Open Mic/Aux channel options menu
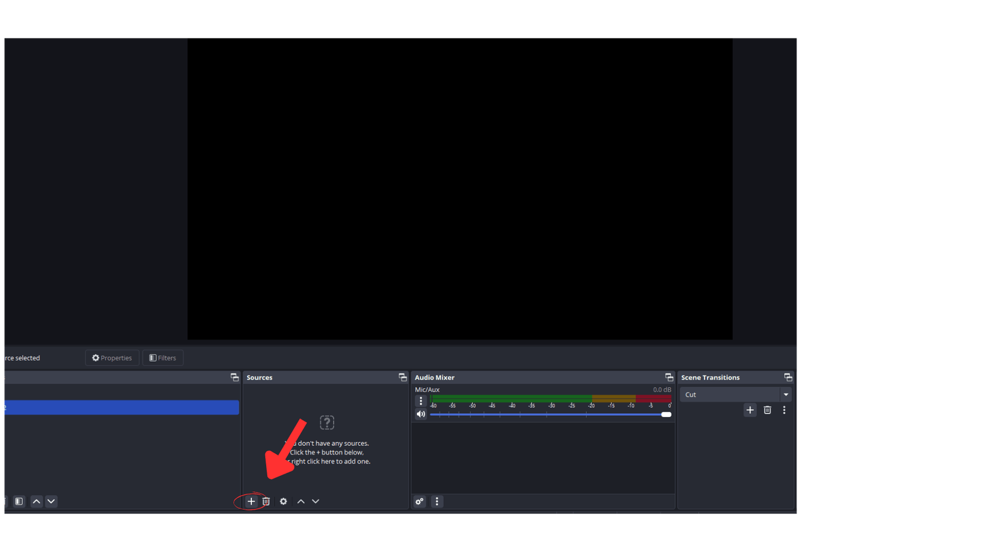 click(421, 401)
